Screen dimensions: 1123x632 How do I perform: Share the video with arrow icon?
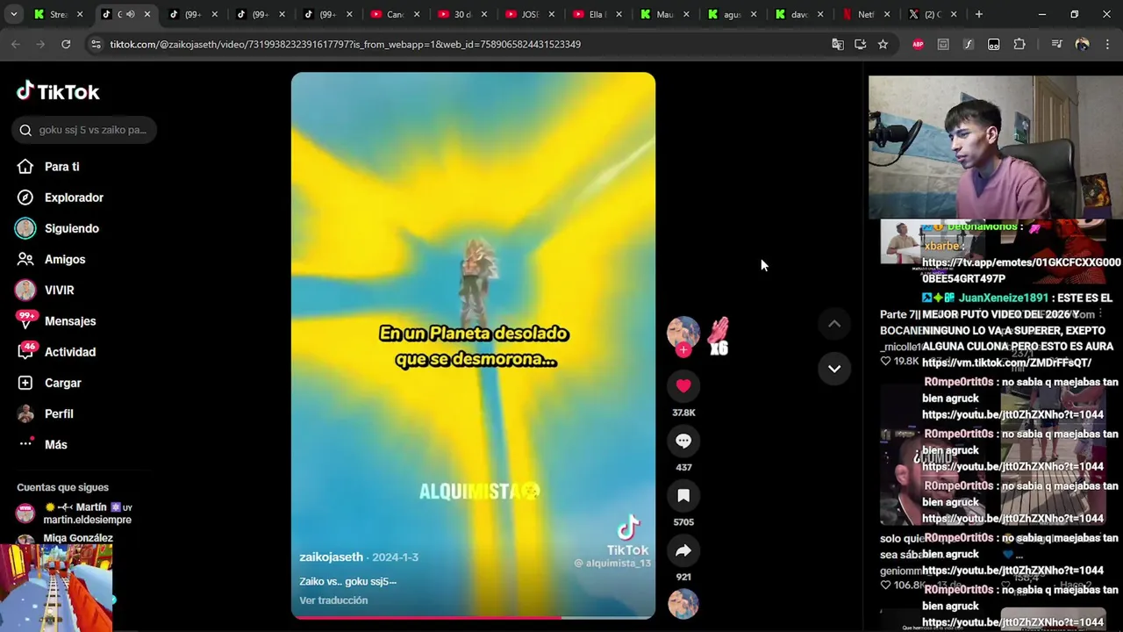point(683,551)
